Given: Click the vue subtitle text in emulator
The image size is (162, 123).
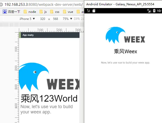Looking at the screenshot, I should click(125, 63).
